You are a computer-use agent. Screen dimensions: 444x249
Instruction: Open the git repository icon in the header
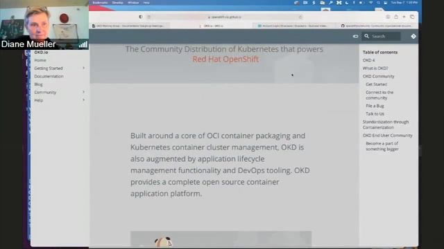413,36
